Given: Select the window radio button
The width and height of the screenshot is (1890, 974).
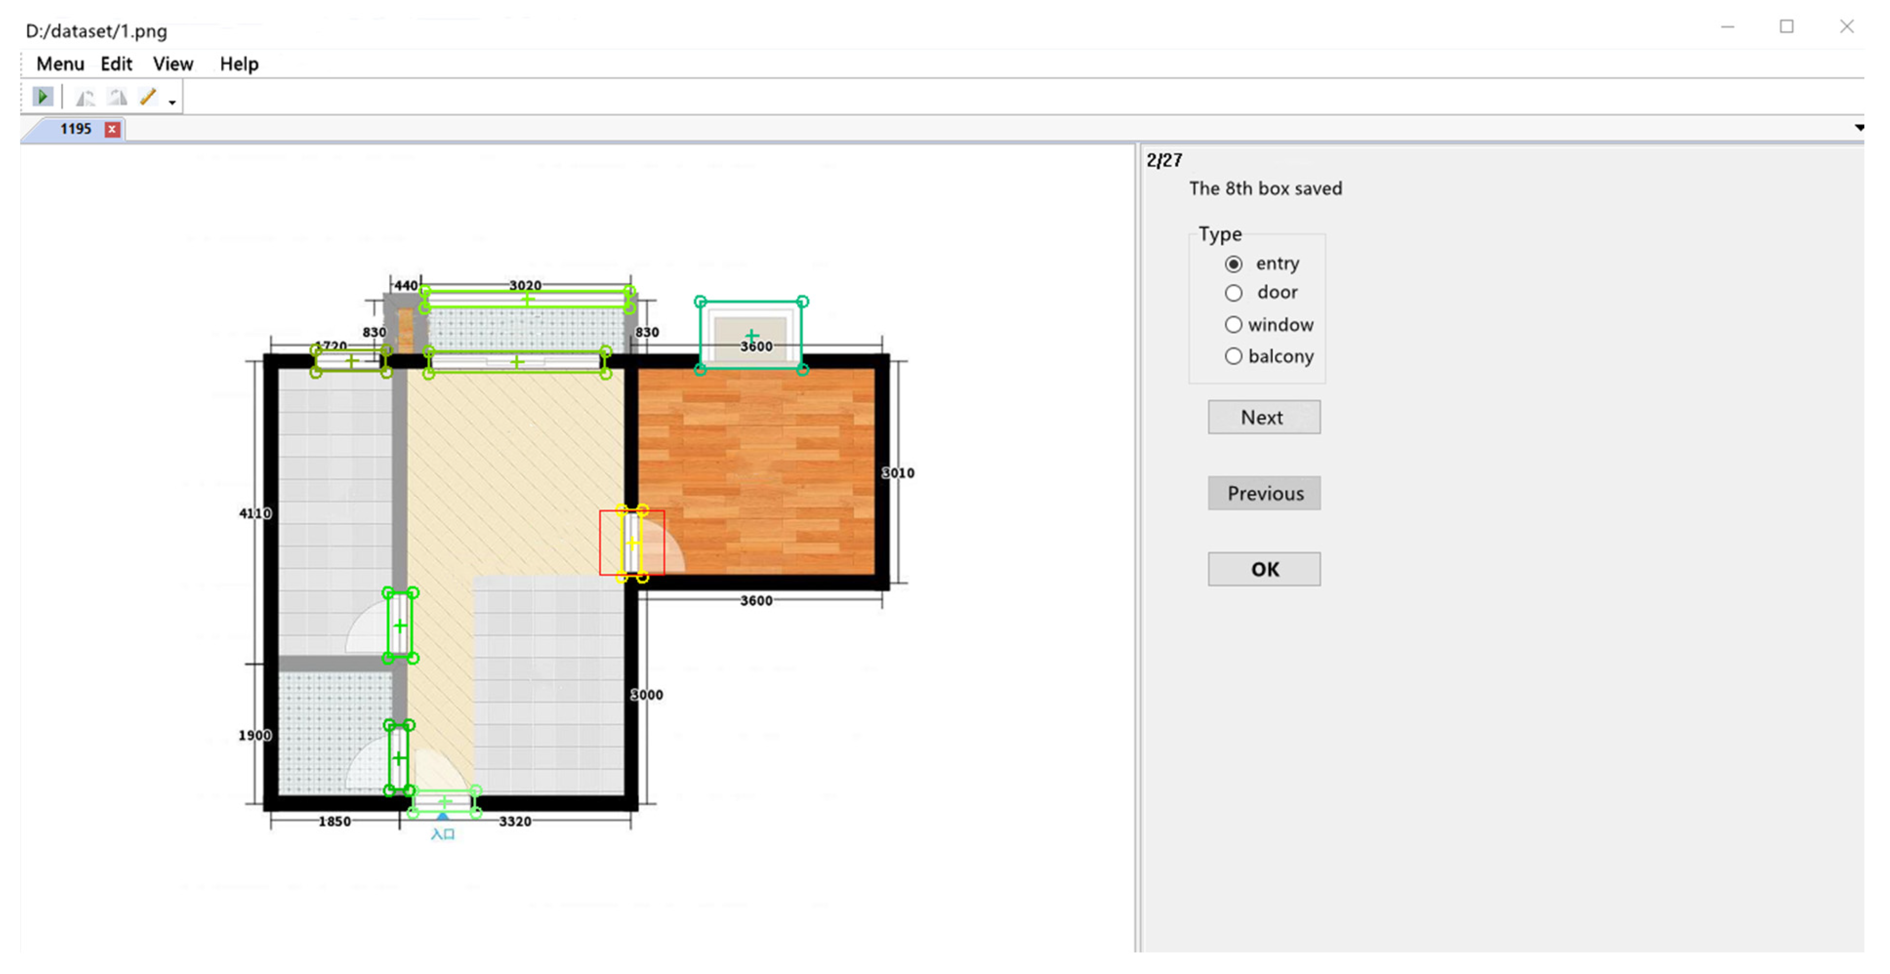Looking at the screenshot, I should click(1233, 325).
